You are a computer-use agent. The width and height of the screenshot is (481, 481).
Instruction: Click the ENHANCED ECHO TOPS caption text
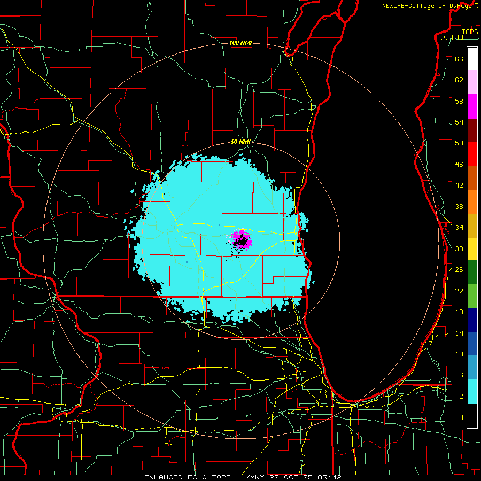click(188, 477)
